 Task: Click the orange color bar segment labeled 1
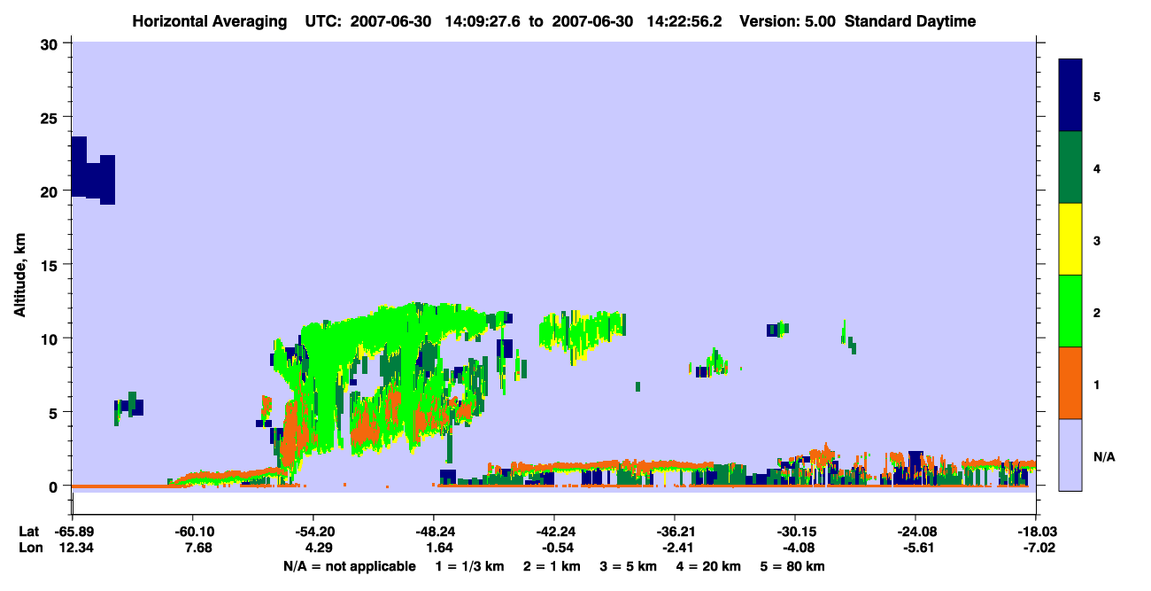[1070, 383]
